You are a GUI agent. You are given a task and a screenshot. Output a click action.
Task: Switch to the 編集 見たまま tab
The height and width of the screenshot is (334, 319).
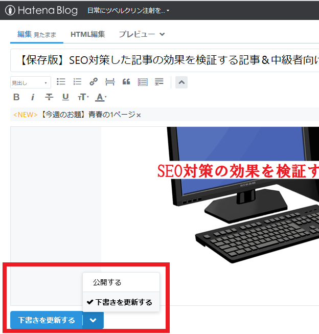(37, 34)
